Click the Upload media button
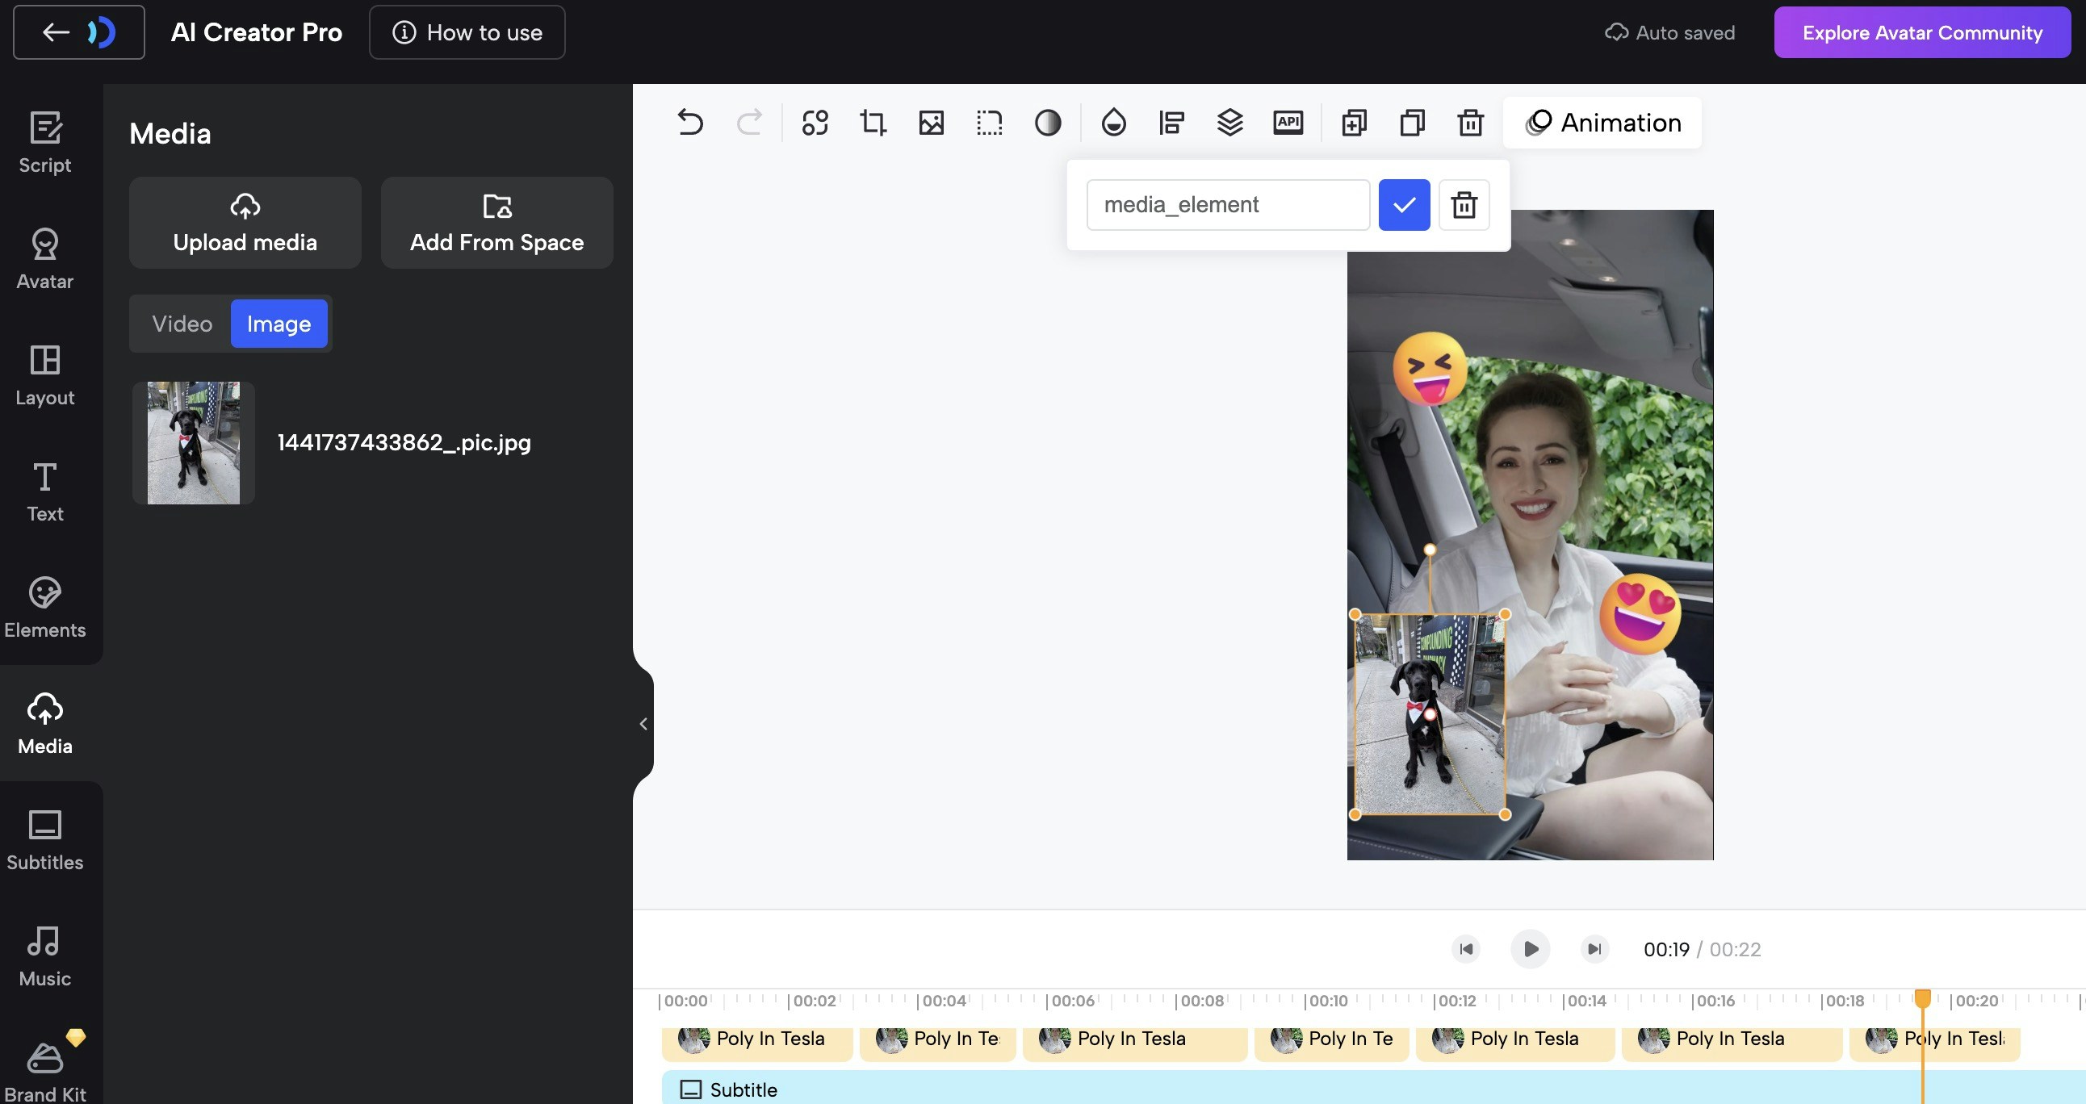Screen dimensions: 2086x1104 pos(245,224)
